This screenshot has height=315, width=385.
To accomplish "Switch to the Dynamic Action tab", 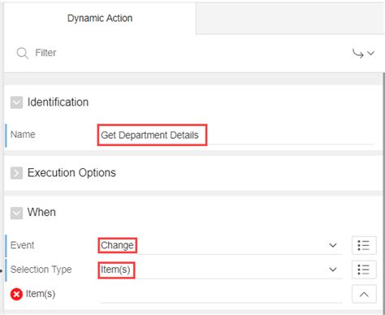I will point(100,19).
